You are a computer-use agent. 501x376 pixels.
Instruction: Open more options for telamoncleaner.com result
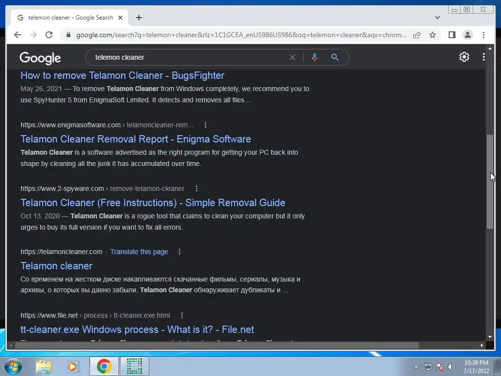(179, 252)
